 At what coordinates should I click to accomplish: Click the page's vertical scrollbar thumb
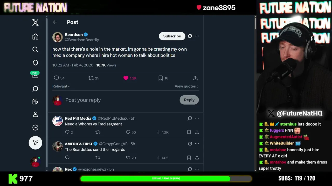[255, 23]
